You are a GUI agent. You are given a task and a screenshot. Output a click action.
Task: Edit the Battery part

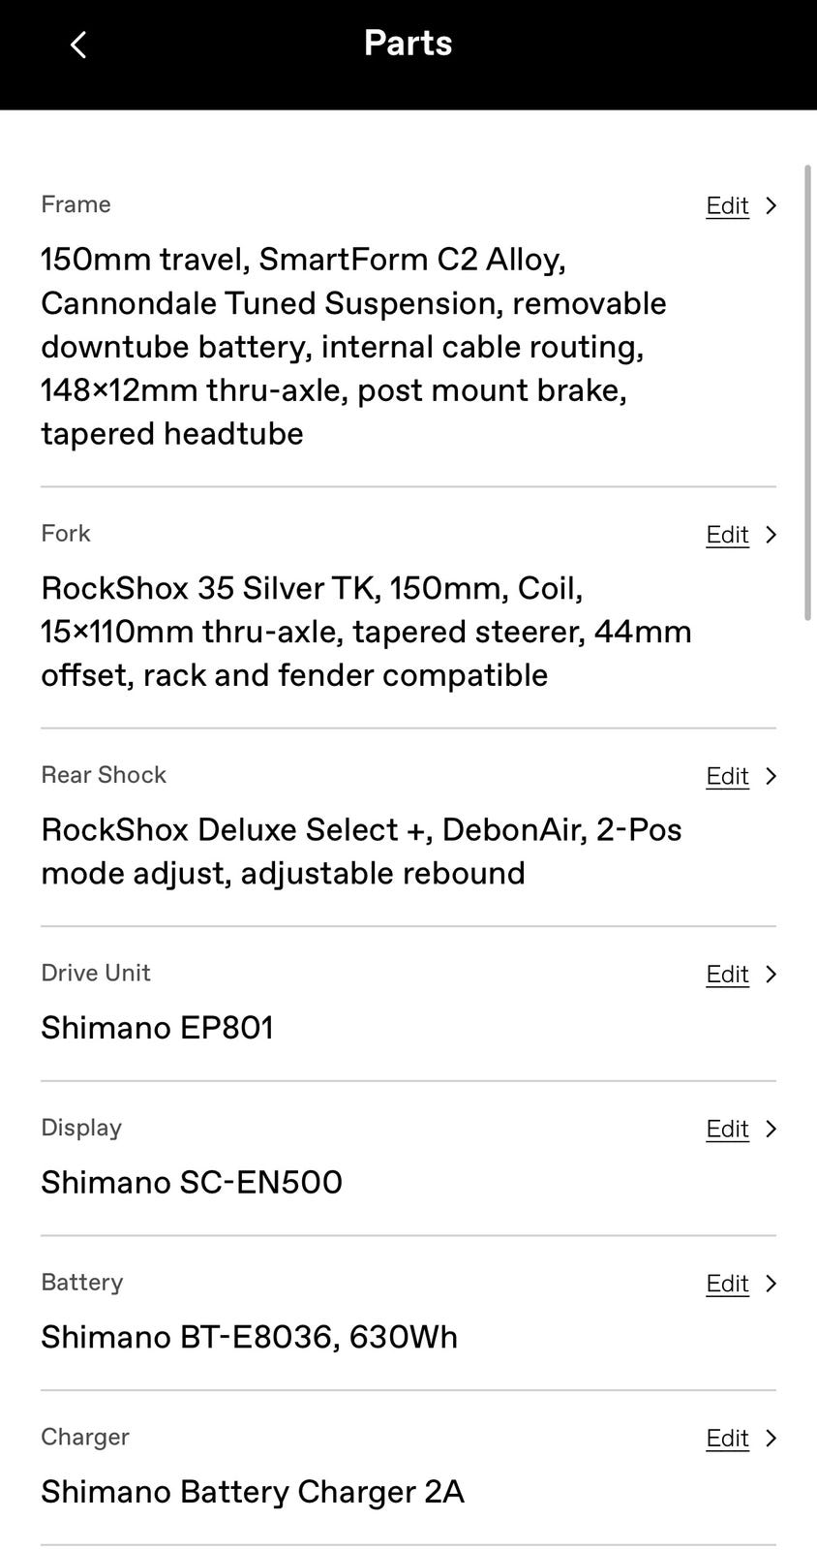(x=727, y=1284)
